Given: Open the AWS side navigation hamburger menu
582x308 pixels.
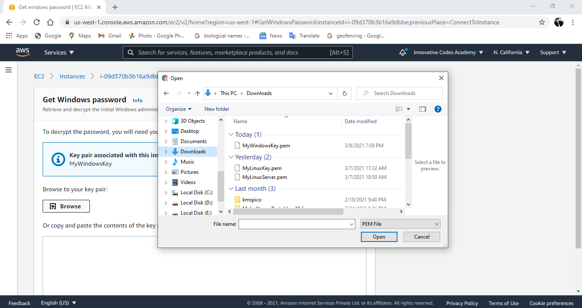Looking at the screenshot, I should pyautogui.click(x=9, y=70).
